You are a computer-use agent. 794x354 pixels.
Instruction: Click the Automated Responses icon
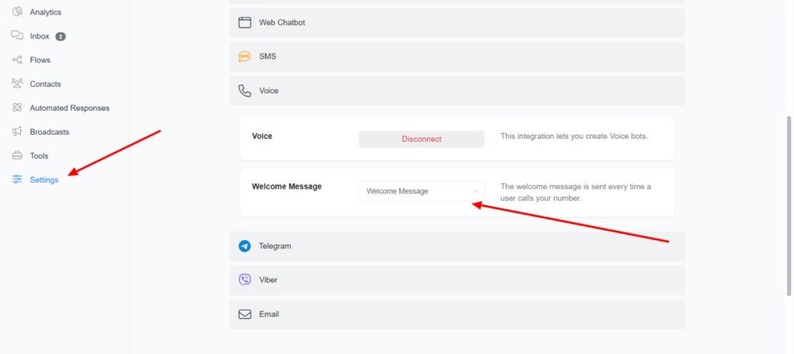(x=17, y=108)
